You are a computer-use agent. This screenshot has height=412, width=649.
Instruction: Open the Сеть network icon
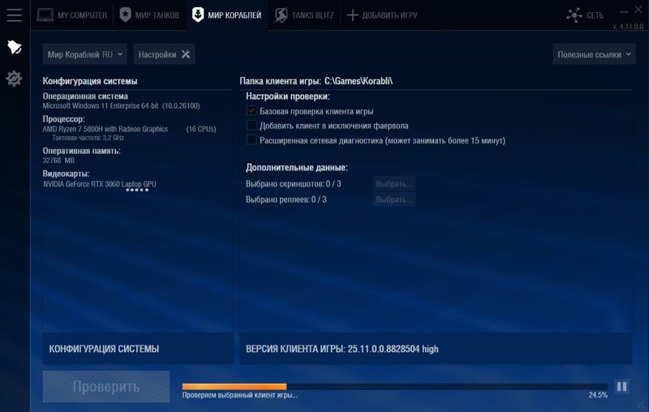tap(575, 15)
